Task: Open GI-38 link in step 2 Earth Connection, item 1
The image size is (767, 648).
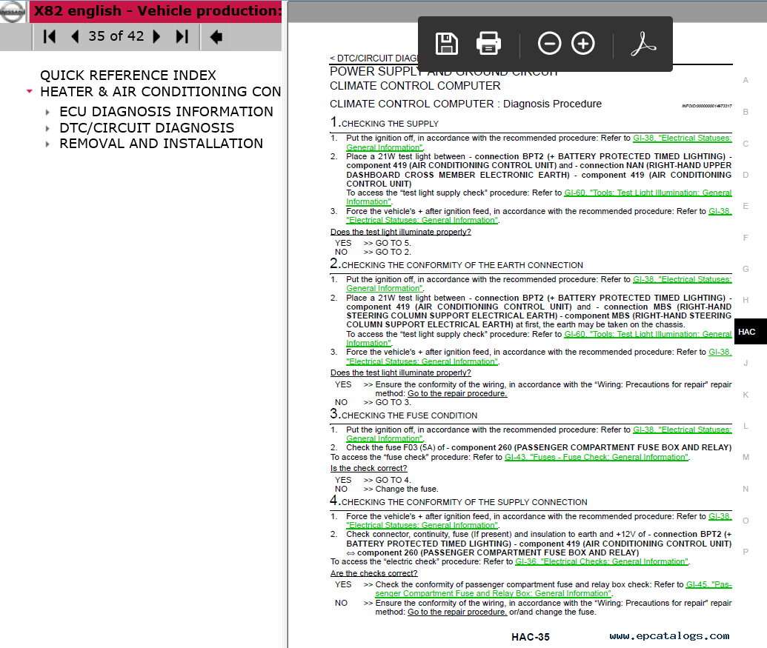Action: pos(682,279)
